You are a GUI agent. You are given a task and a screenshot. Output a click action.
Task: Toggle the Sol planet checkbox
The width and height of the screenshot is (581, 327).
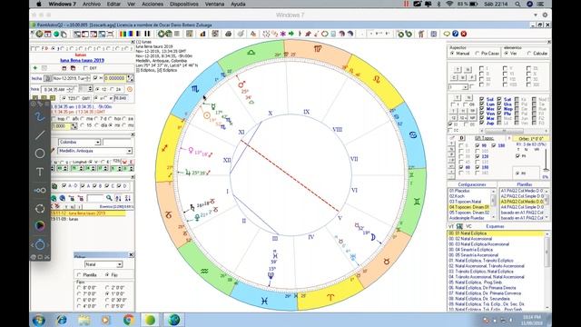(482, 99)
